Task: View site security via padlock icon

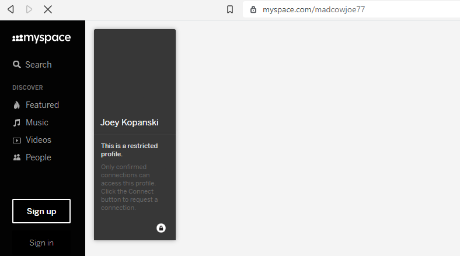Action: coord(253,9)
